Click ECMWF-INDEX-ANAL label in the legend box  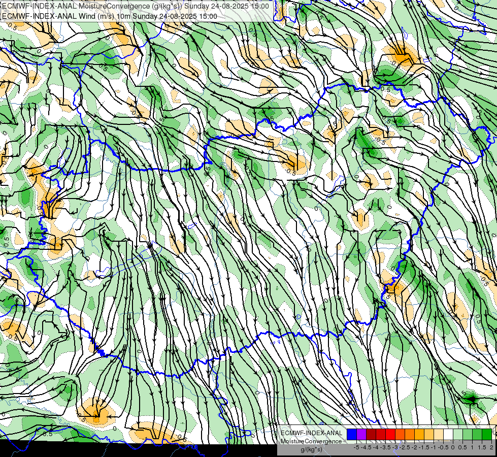(x=312, y=433)
